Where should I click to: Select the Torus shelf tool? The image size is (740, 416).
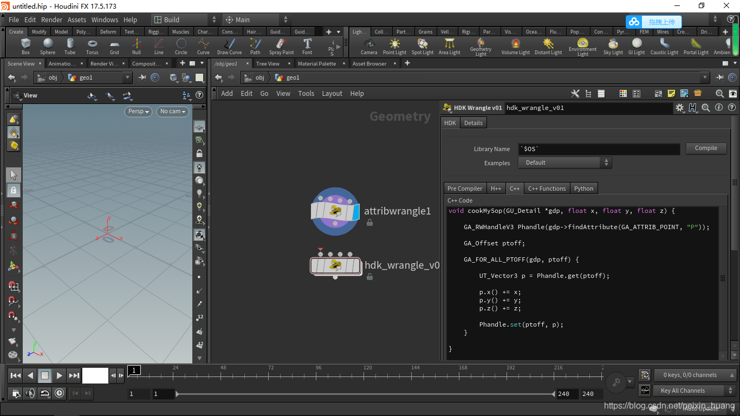[x=92, y=46]
